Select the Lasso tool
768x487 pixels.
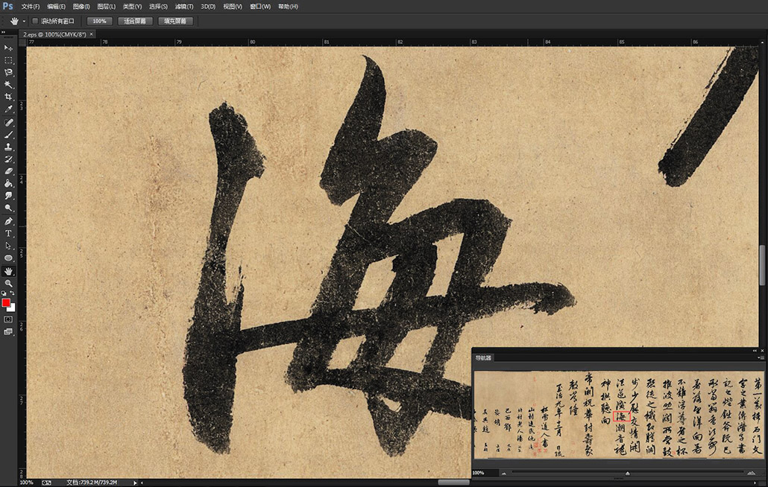[8, 72]
